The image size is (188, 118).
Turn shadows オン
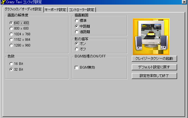click(x=77, y=43)
